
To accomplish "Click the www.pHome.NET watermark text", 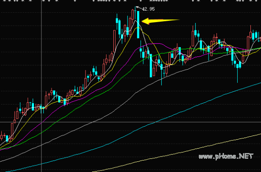I will (x=226, y=157).
